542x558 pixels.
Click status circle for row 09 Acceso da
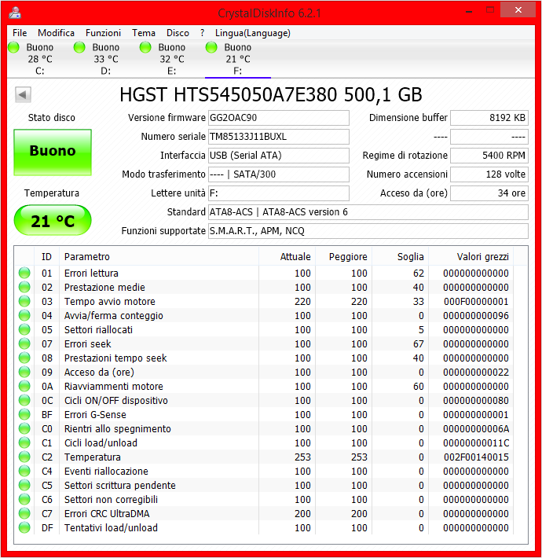tap(24, 373)
